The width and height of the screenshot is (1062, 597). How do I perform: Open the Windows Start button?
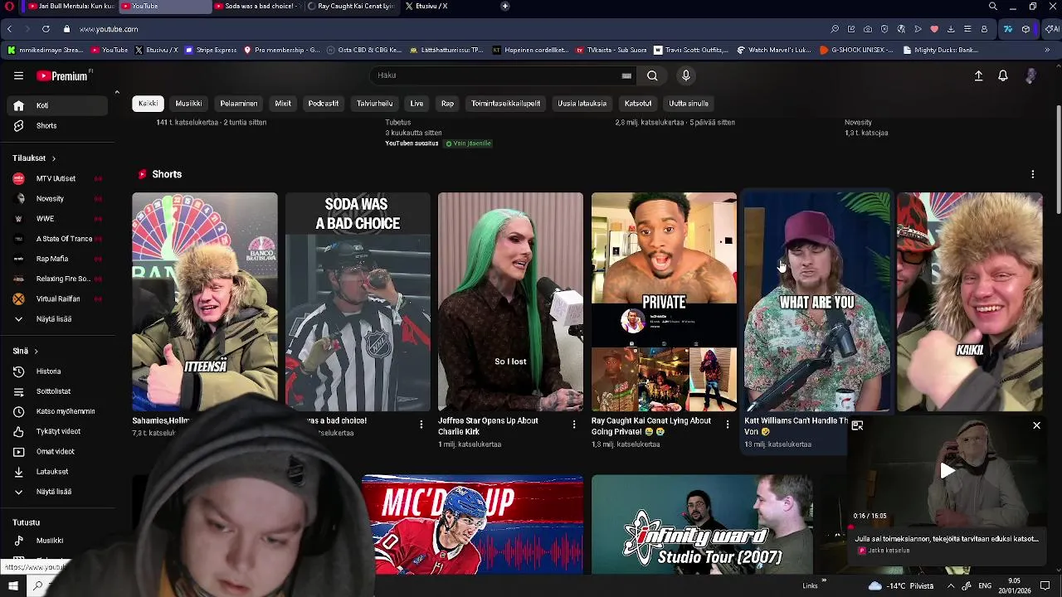click(12, 585)
